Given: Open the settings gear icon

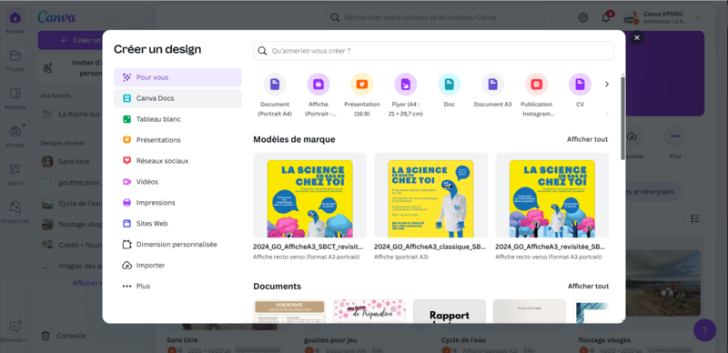Looking at the screenshot, I should point(582,17).
